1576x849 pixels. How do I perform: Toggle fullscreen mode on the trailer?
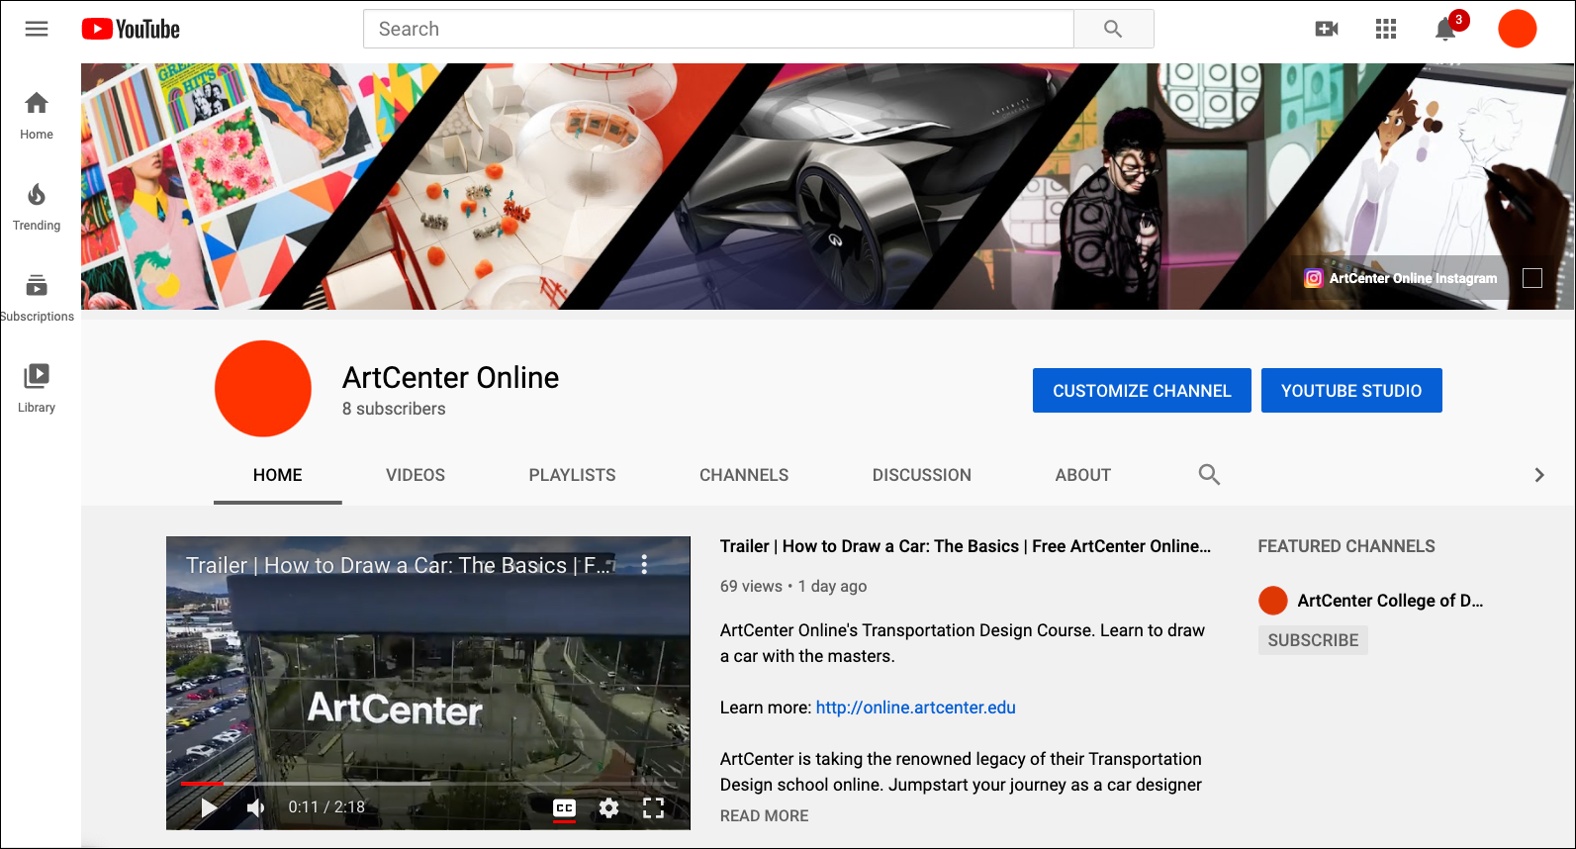653,808
